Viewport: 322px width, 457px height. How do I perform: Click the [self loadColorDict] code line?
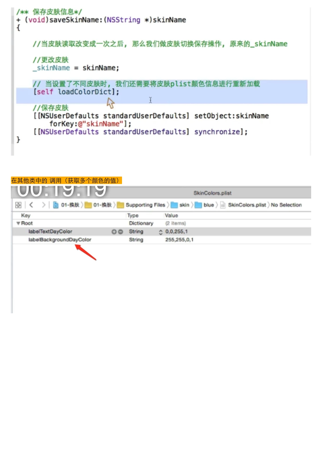(x=76, y=92)
